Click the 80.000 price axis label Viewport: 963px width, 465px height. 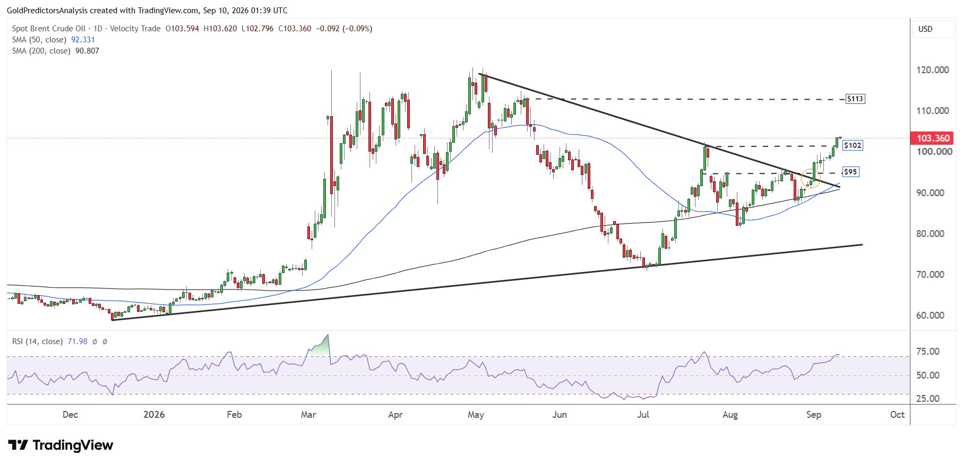(930, 234)
